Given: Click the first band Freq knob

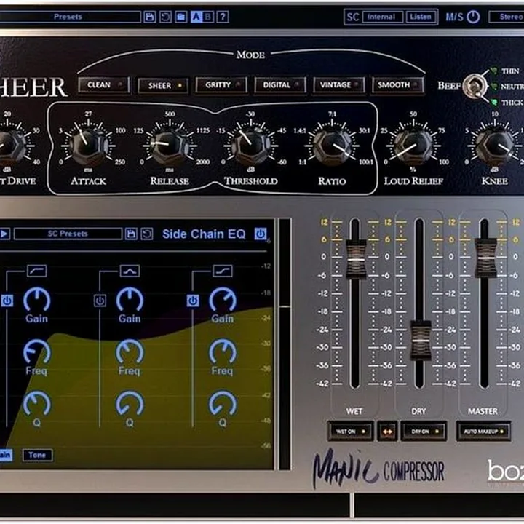Looking at the screenshot, I should tap(37, 352).
